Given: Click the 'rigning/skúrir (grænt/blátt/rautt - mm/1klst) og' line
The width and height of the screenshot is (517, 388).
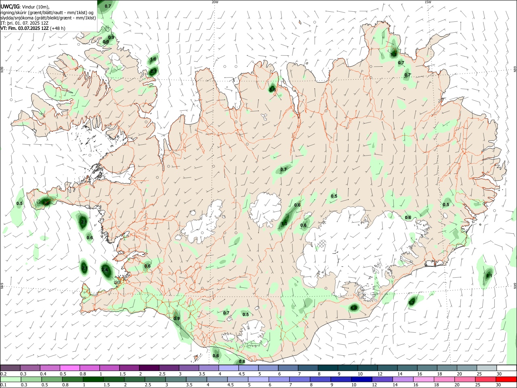Looking at the screenshot, I should click(47, 12).
